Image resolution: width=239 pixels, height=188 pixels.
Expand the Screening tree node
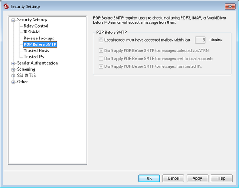(13, 70)
